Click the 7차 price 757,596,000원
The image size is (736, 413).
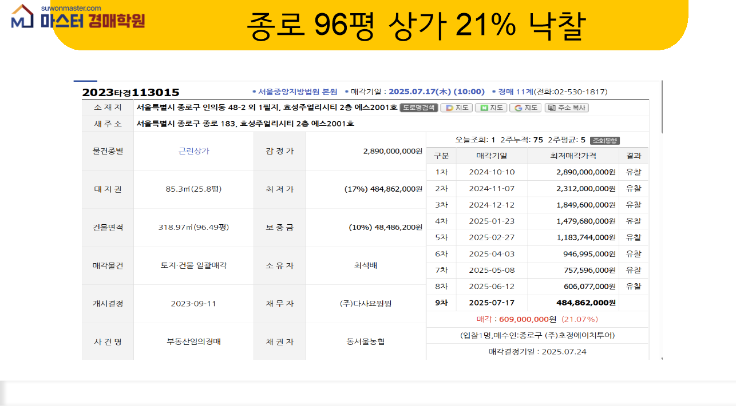(x=590, y=270)
